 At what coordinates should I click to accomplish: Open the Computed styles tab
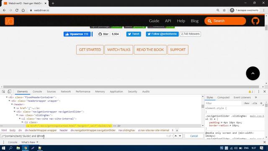(x=223, y=97)
